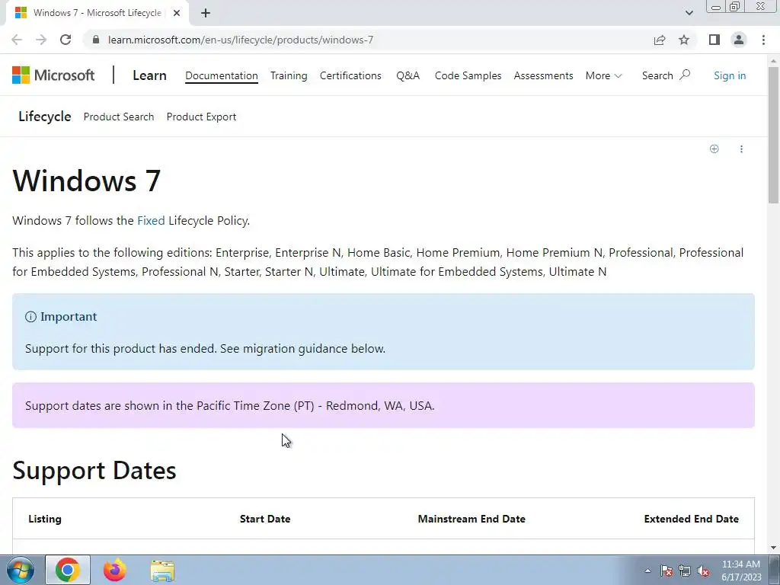Expand the More dropdown in navigation
The width and height of the screenshot is (780, 585).
point(603,75)
